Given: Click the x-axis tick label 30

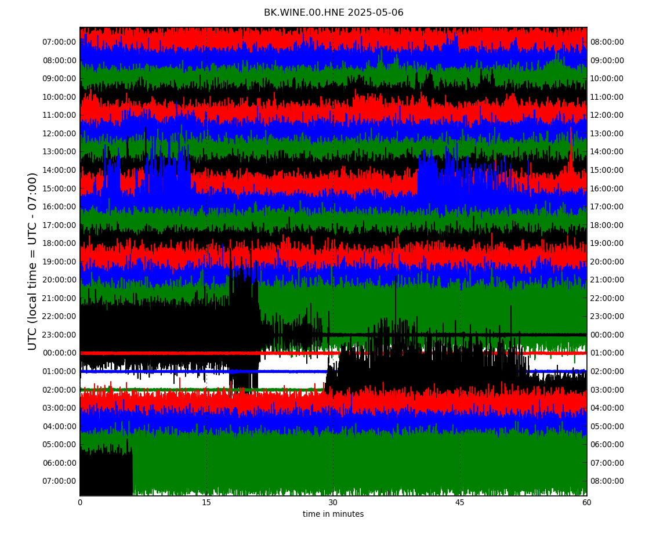Looking at the screenshot, I should click(333, 502).
